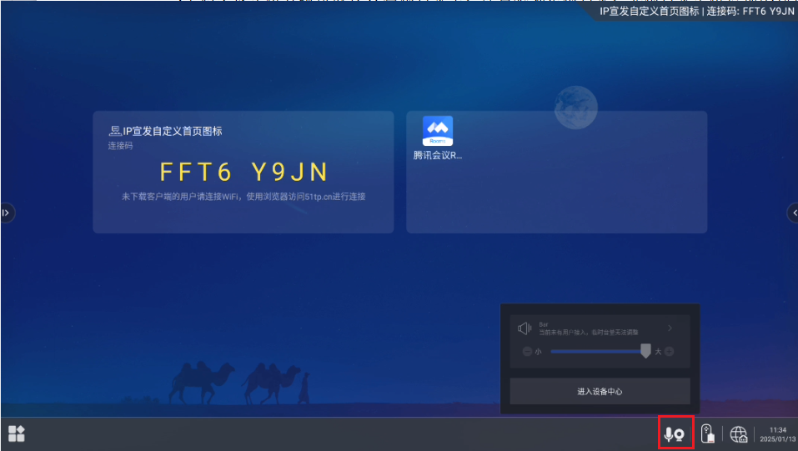This screenshot has width=798, height=451.
Task: Click the volume slider handle
Action: click(x=645, y=352)
